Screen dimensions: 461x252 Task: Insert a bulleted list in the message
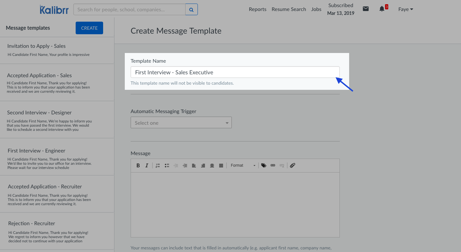tap(167, 165)
